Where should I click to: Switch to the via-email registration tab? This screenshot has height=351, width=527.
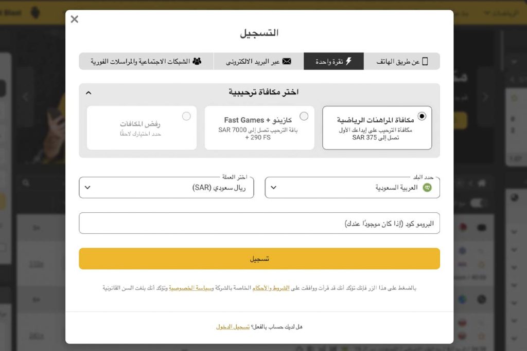tap(258, 61)
